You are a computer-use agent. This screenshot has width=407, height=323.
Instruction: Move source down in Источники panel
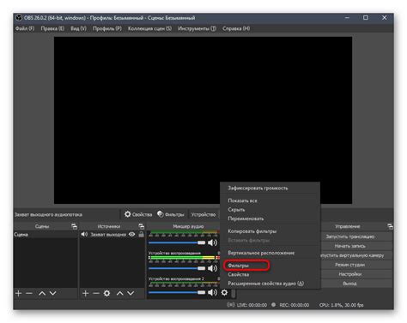click(131, 293)
